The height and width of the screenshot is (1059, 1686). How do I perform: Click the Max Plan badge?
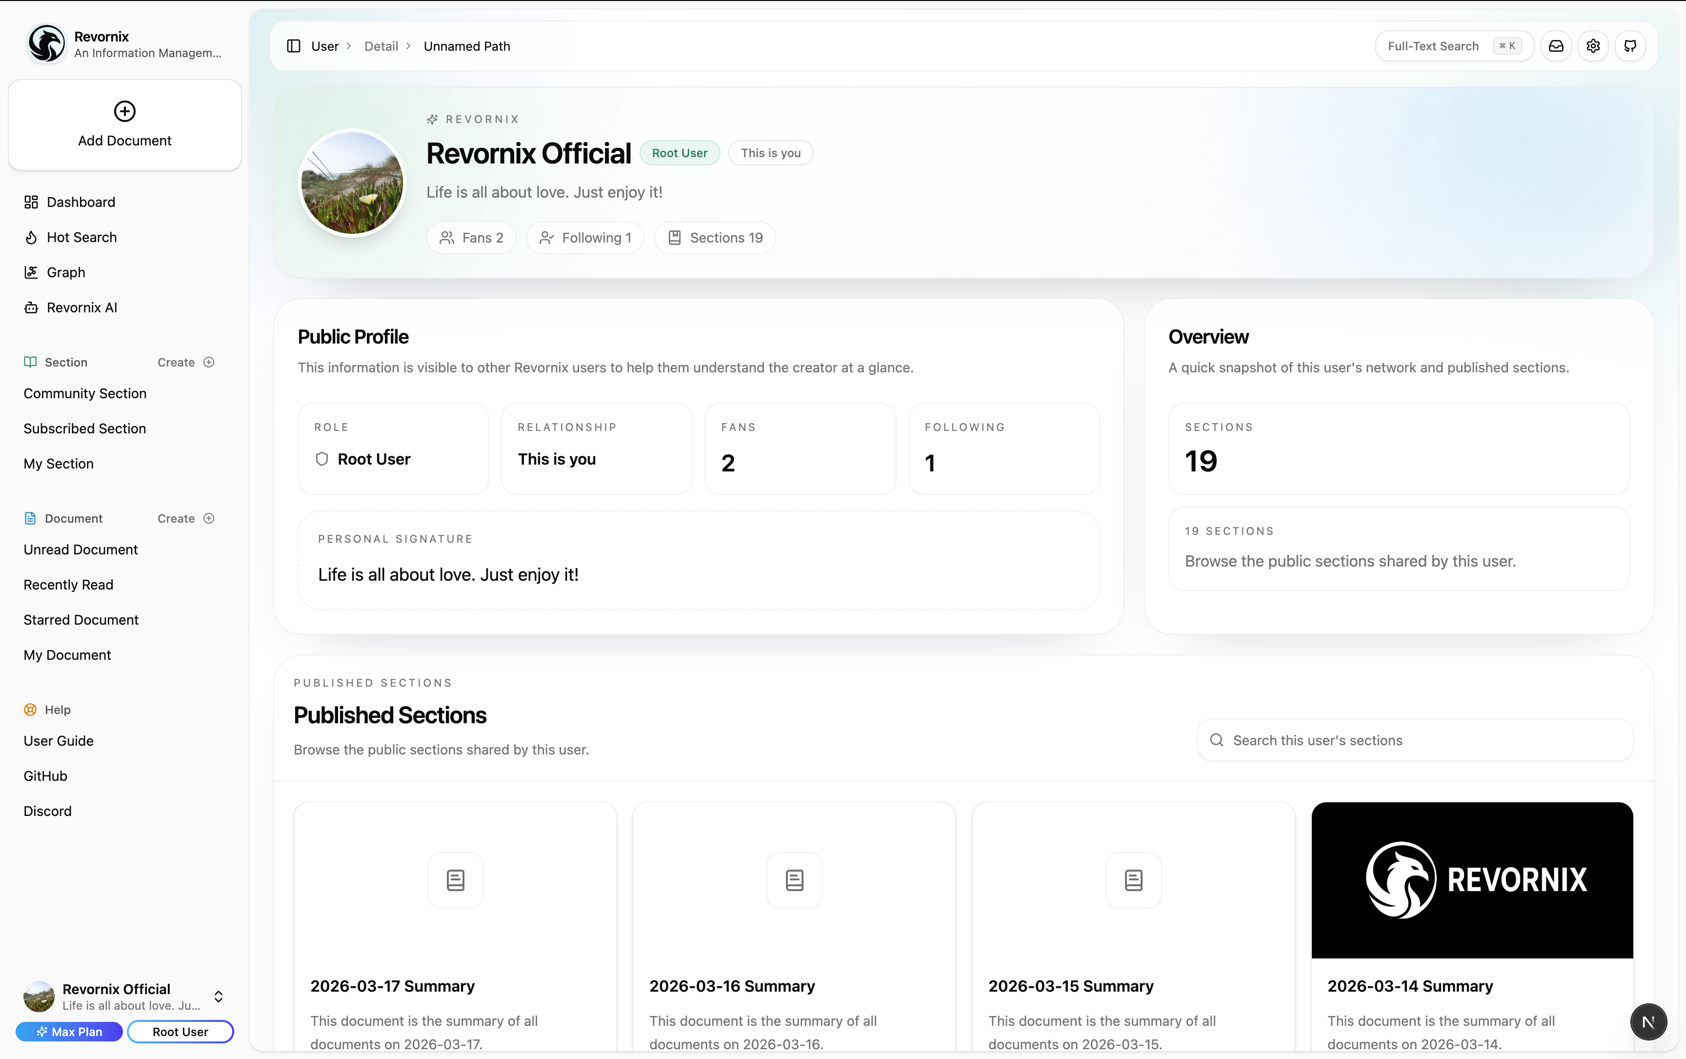(69, 1032)
